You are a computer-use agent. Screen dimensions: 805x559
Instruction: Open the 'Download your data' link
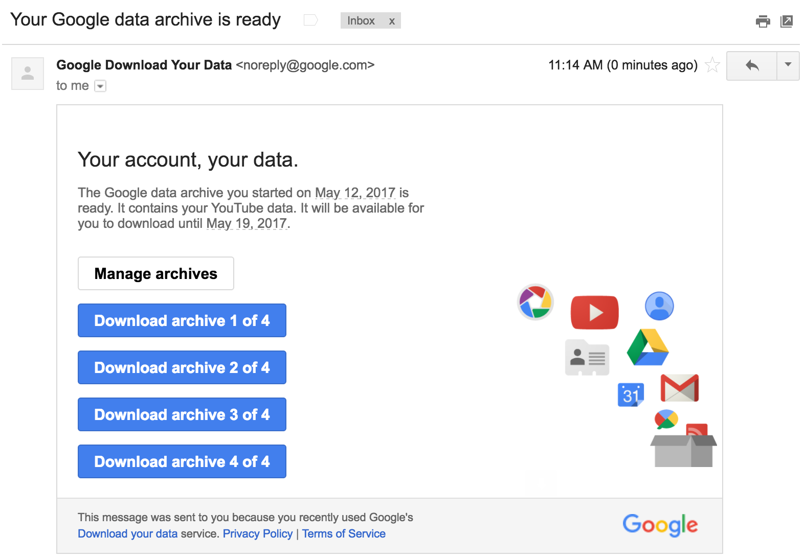[x=128, y=533]
